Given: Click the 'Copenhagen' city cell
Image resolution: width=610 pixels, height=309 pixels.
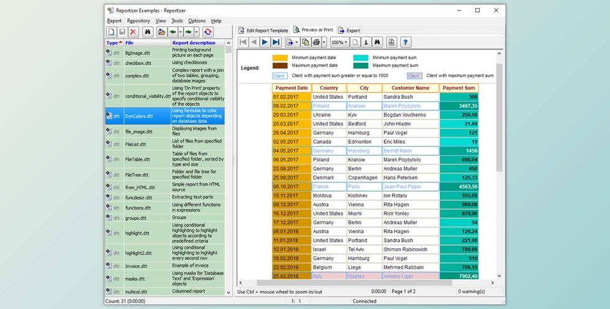Looking at the screenshot, I should pyautogui.click(x=364, y=178).
